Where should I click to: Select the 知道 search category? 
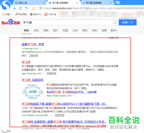coord(65,31)
